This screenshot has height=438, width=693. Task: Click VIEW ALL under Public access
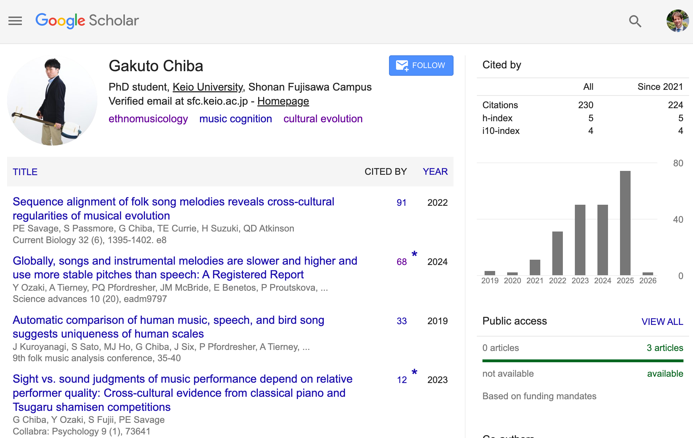point(662,321)
